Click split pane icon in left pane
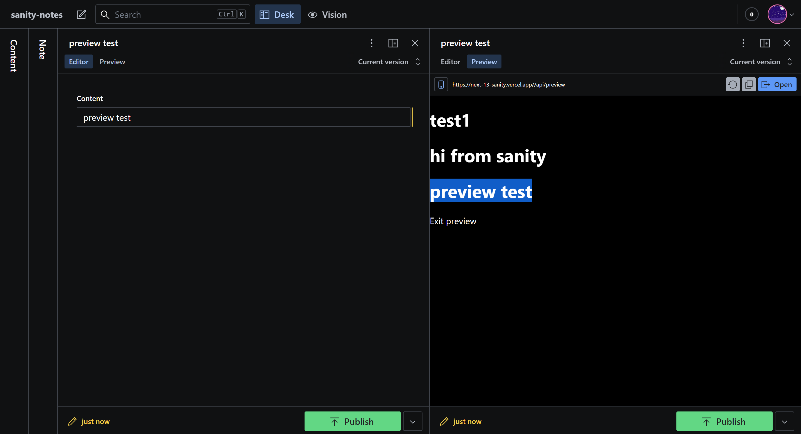 point(393,43)
